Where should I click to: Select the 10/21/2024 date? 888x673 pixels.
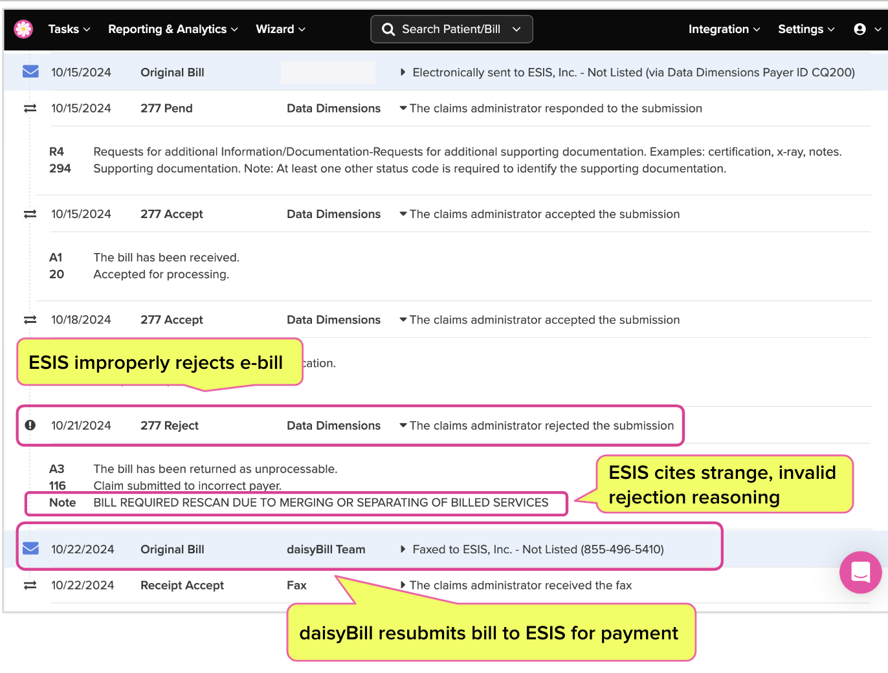(x=81, y=425)
